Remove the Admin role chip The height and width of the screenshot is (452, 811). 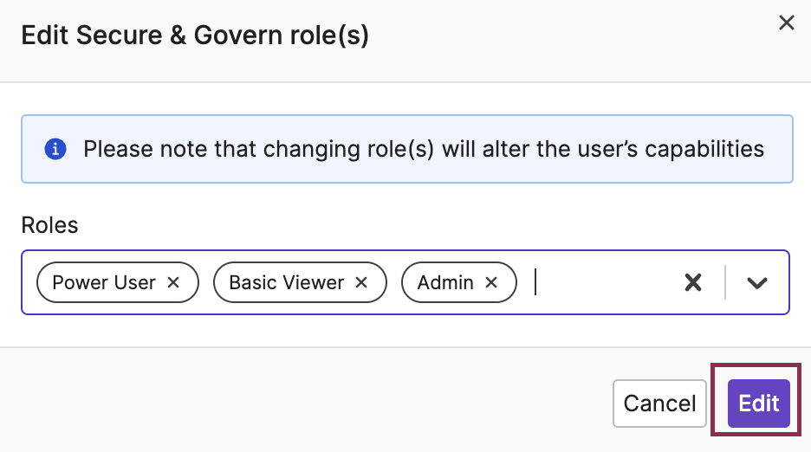491,282
